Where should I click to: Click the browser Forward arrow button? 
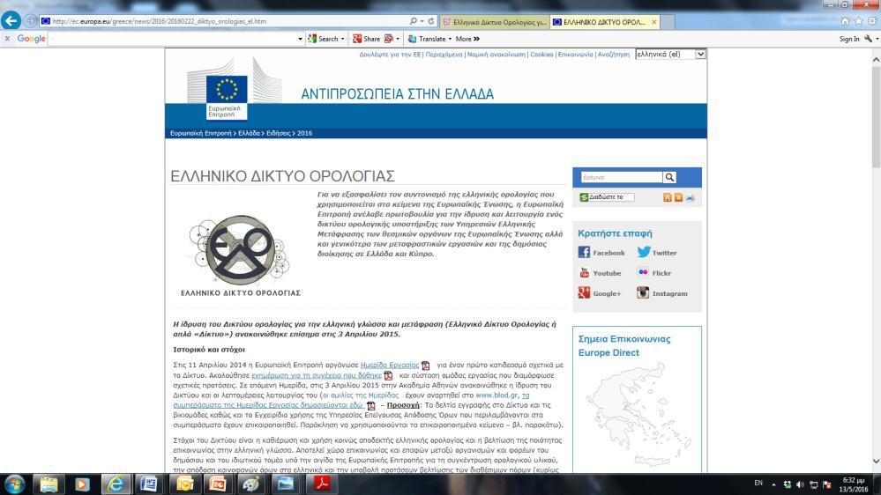point(30,21)
